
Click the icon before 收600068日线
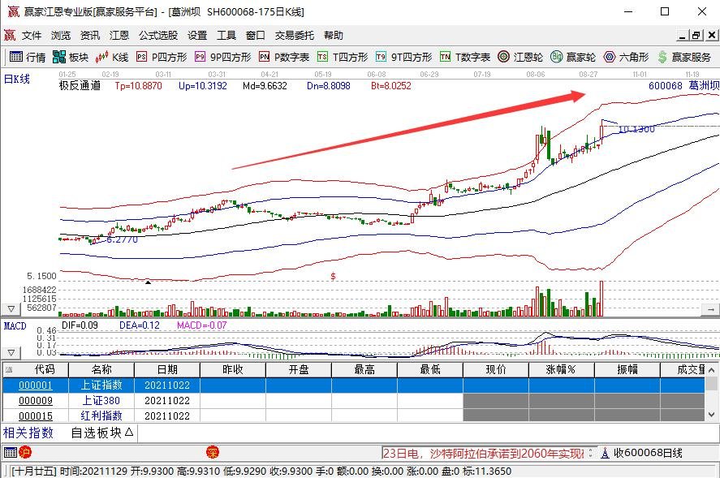pos(605,453)
